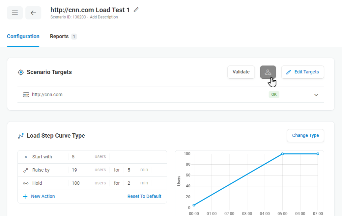
Task: Expand the http://cnn.com target row
Action: 316,95
